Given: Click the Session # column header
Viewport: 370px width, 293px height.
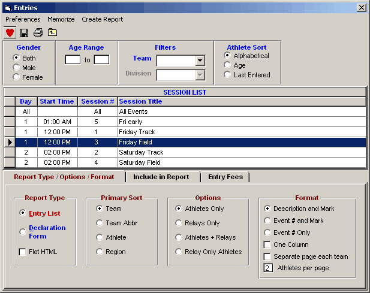Looking at the screenshot, I should click(x=98, y=101).
